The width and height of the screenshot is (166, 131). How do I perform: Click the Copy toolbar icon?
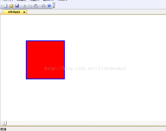coord(30,6)
